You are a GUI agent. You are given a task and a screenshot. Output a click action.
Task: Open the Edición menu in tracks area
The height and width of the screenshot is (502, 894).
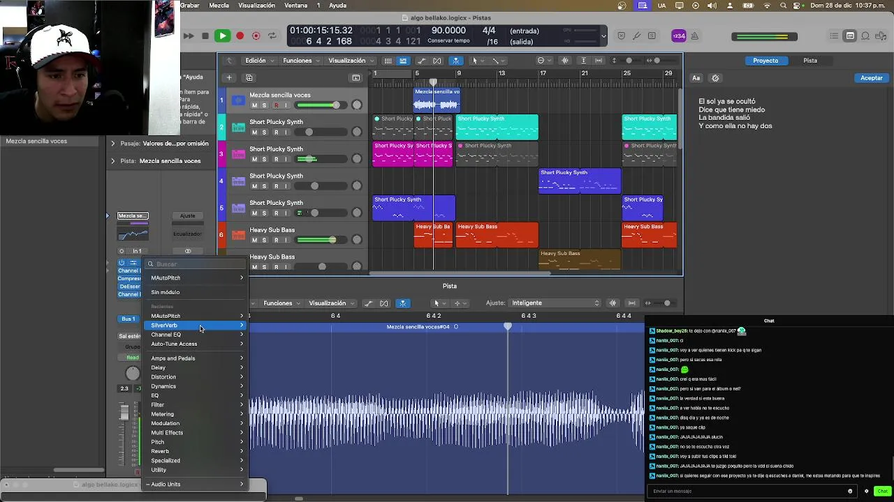pos(258,61)
